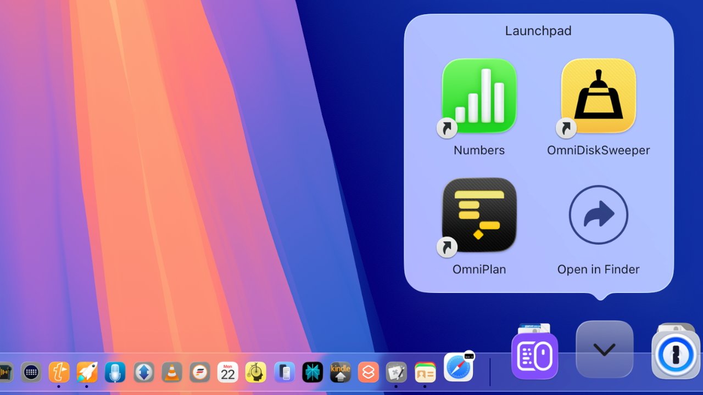Open Contacts from the Dock
This screenshot has width=703, height=395.
[x=425, y=372]
